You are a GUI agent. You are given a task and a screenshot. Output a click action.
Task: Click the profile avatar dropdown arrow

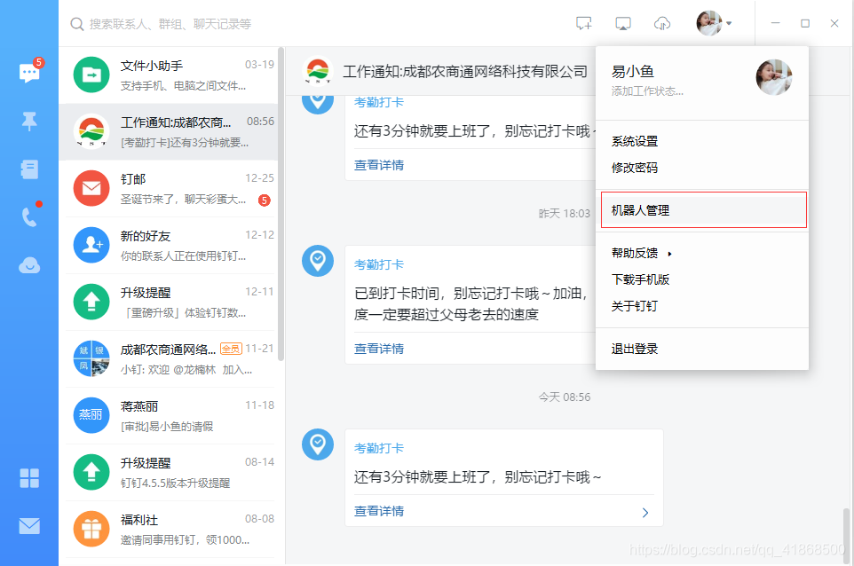pos(729,23)
